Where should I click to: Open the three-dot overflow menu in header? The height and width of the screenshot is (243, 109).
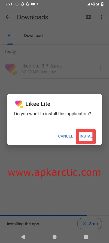tap(102, 17)
